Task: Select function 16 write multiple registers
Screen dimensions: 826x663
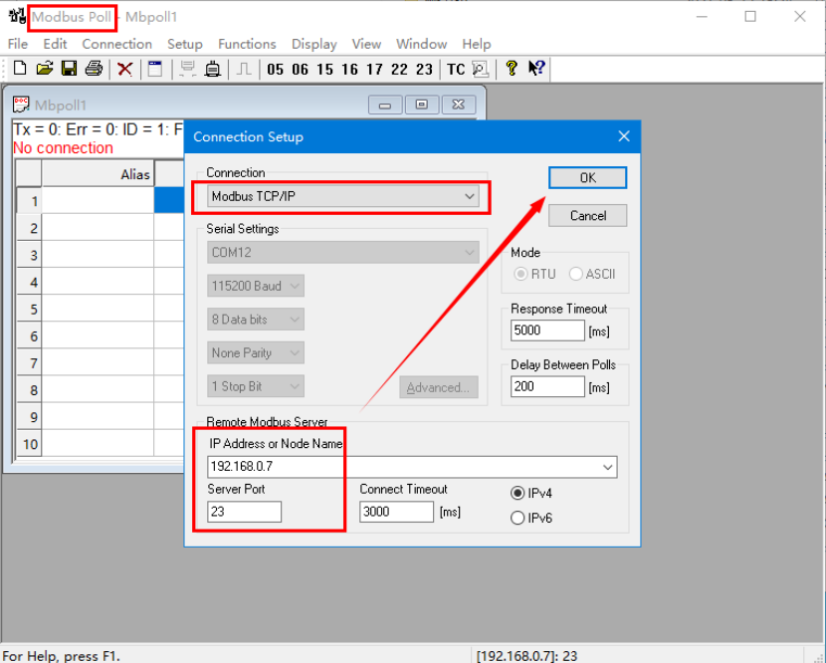Action: point(349,69)
